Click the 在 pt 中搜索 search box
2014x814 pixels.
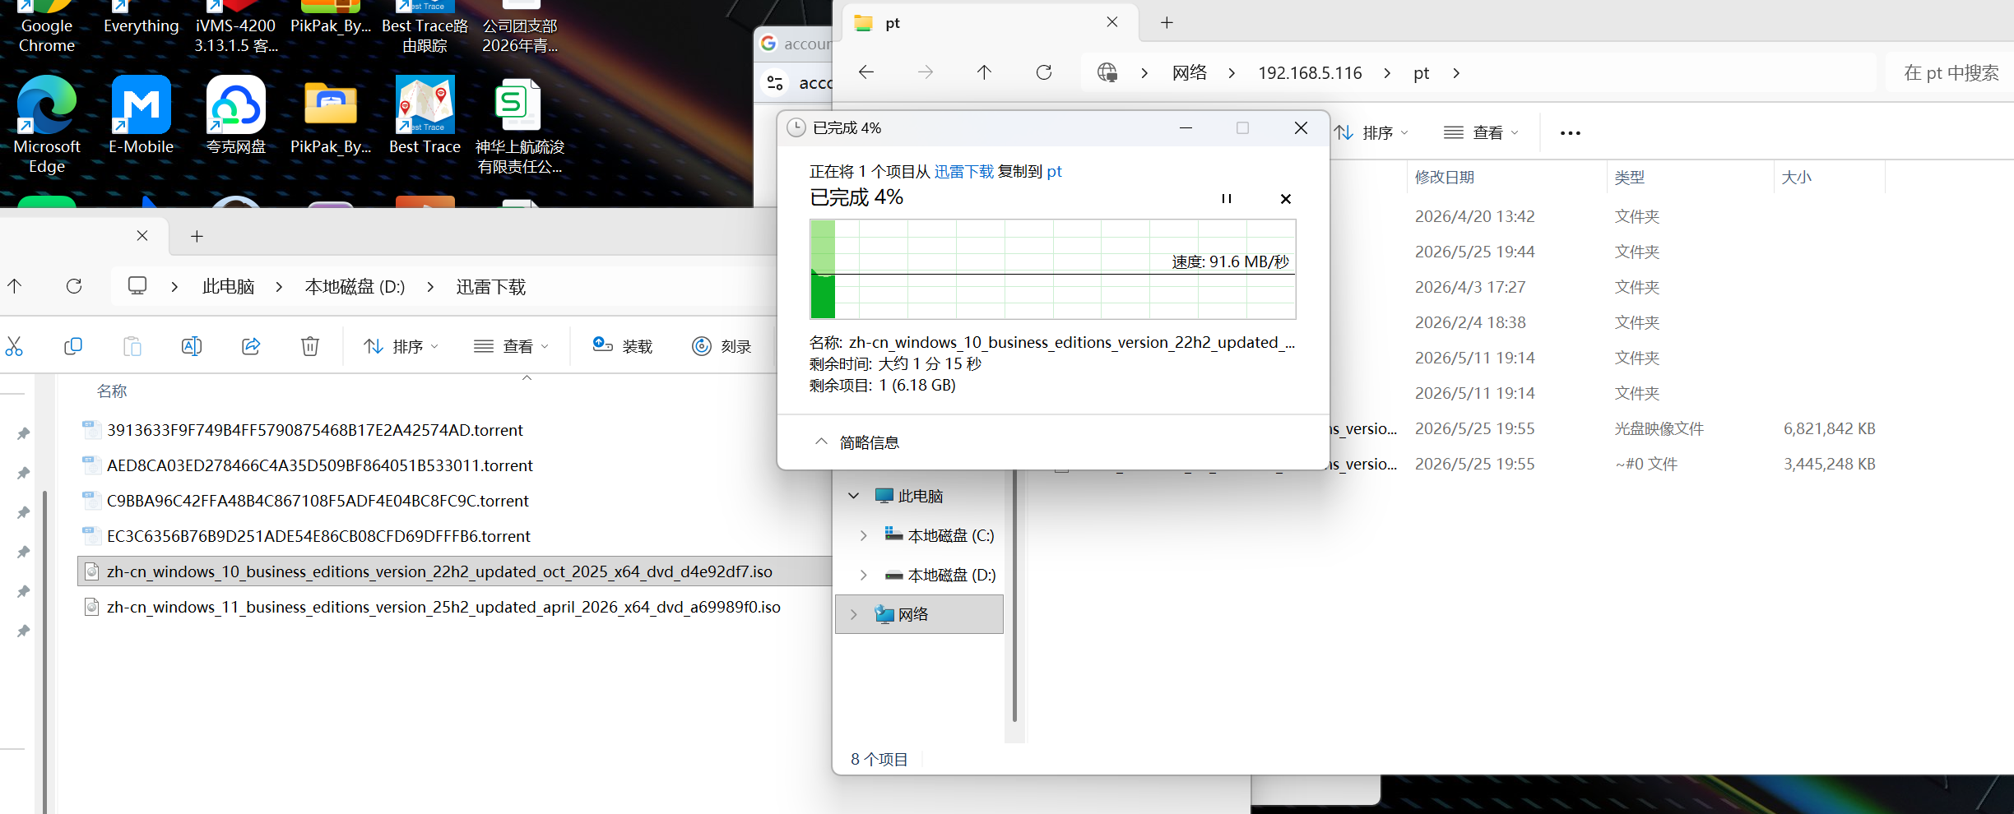click(x=1951, y=72)
